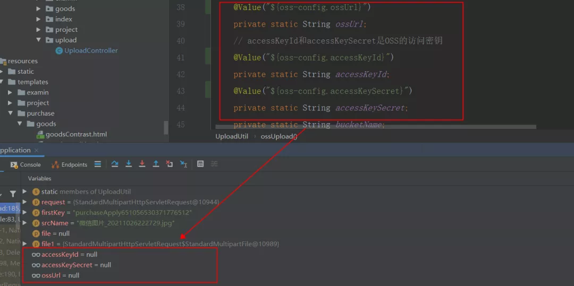Viewport: 574px width, 286px height.
Task: Expand the index package folder
Action: point(38,19)
